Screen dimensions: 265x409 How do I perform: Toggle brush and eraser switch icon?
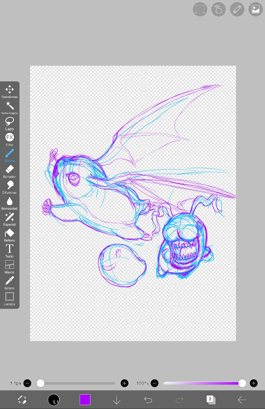pyautogui.click(x=22, y=399)
